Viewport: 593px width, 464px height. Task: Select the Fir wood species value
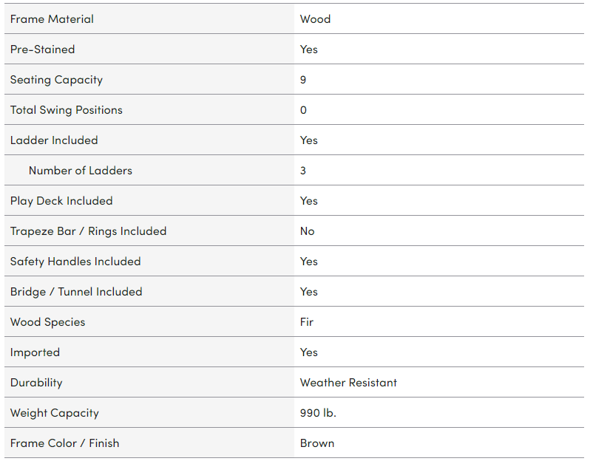coord(307,322)
